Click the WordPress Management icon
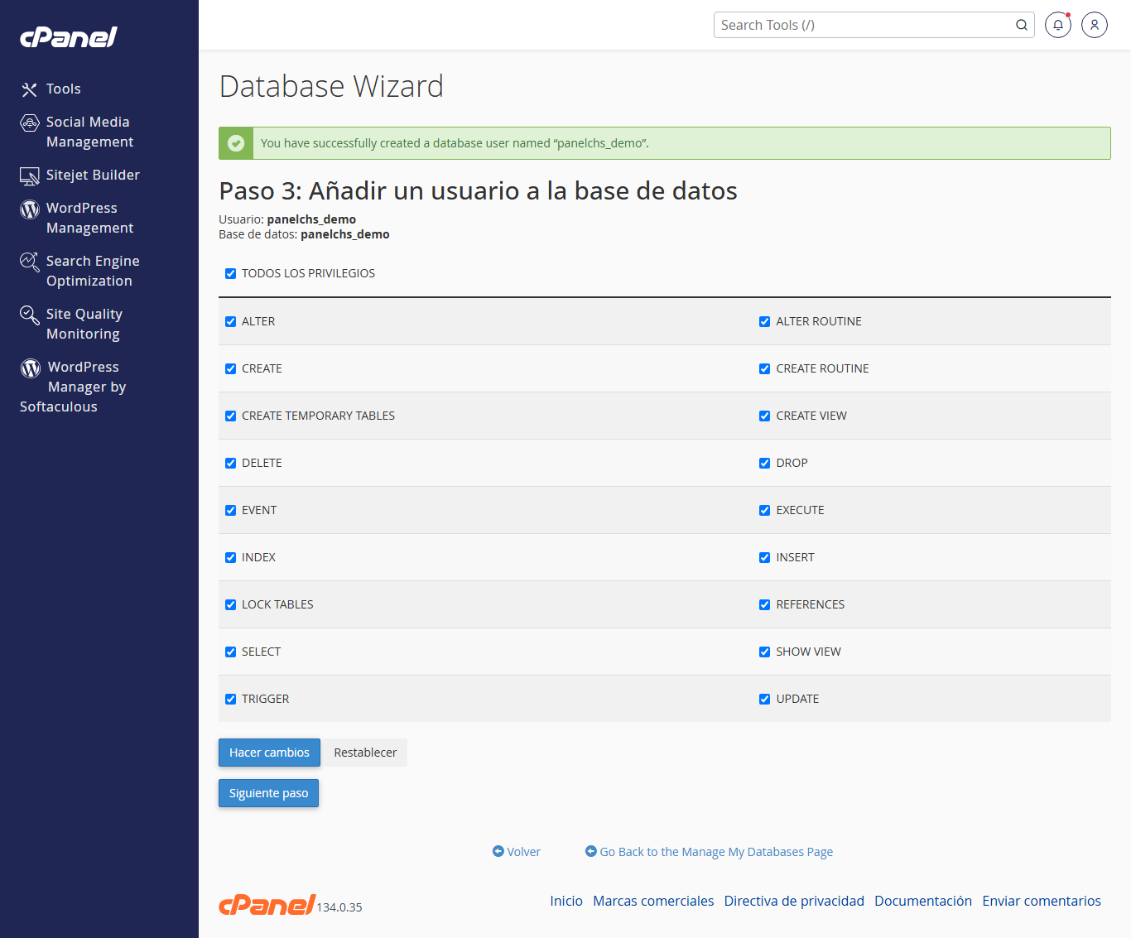 [30, 209]
